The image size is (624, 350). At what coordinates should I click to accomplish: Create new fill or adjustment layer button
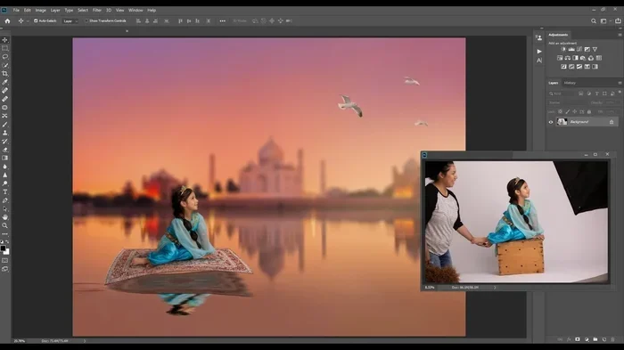[x=587, y=339]
